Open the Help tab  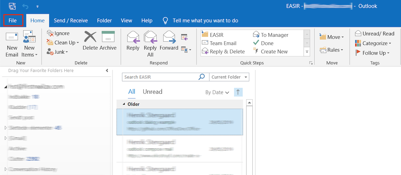[x=147, y=20]
